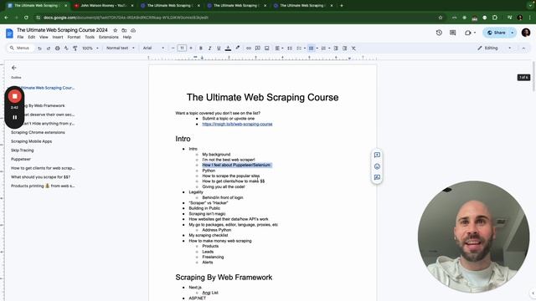Click the Undo icon in toolbar
Screen dimensions: 536x301
click(39, 48)
